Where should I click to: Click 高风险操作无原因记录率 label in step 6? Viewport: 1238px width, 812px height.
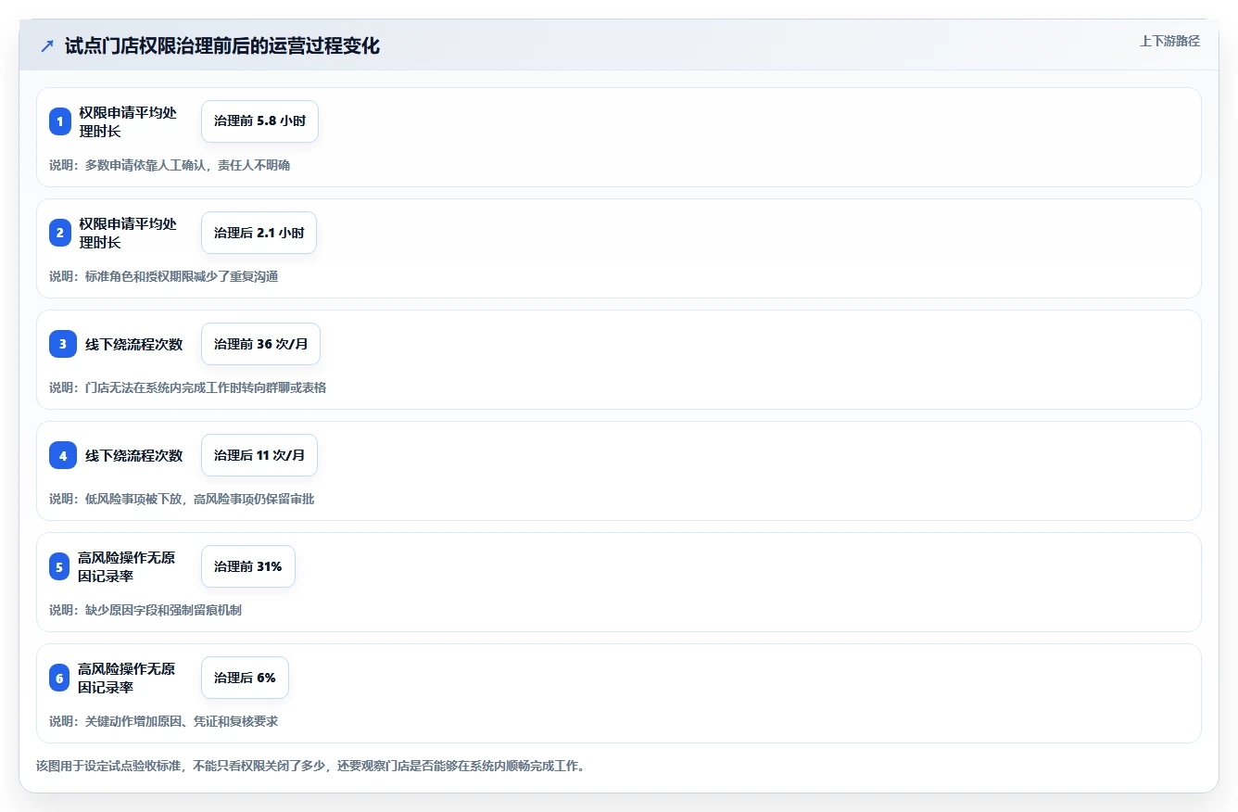pos(127,678)
